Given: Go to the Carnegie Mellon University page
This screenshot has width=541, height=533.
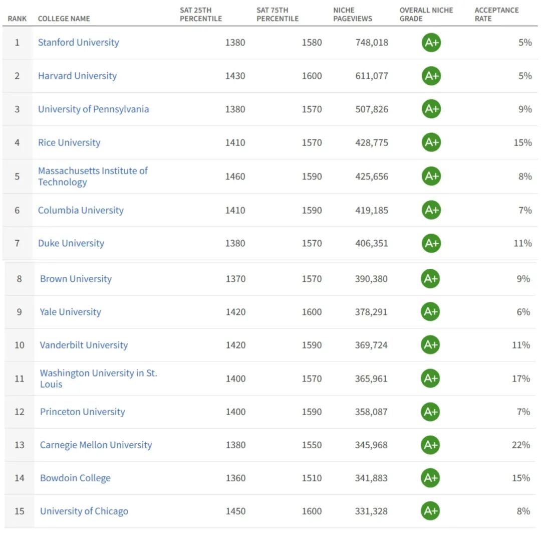Looking at the screenshot, I should [96, 445].
